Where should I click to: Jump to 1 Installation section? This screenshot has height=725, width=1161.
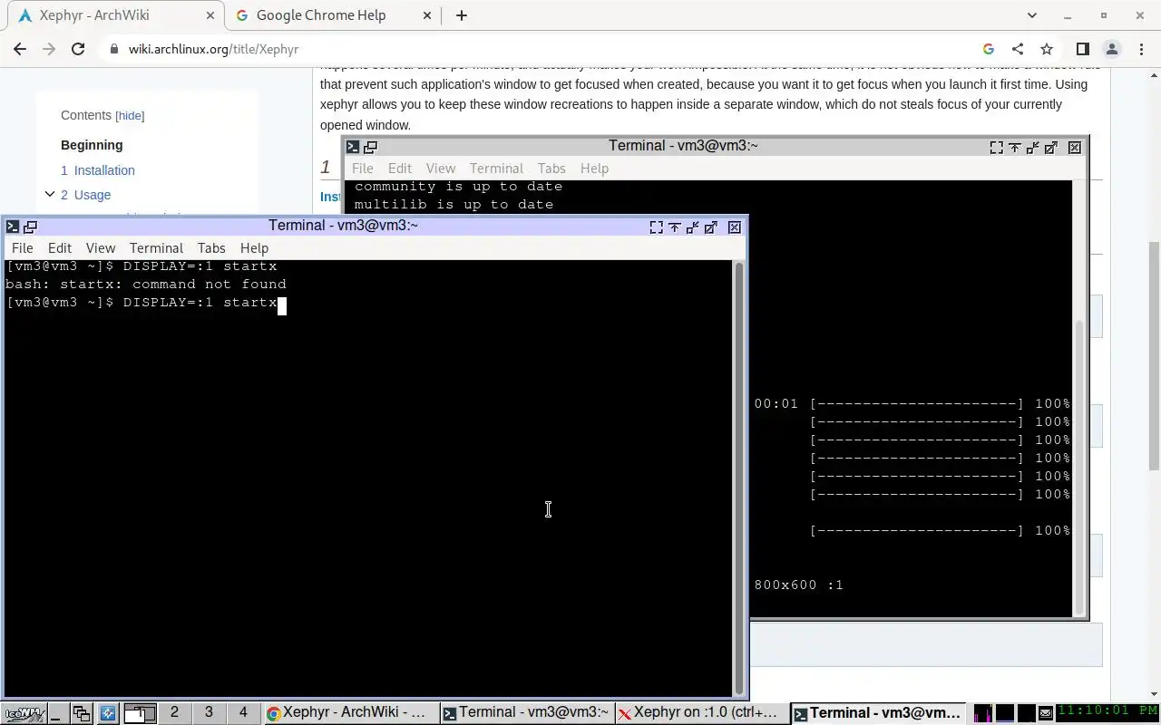98,170
